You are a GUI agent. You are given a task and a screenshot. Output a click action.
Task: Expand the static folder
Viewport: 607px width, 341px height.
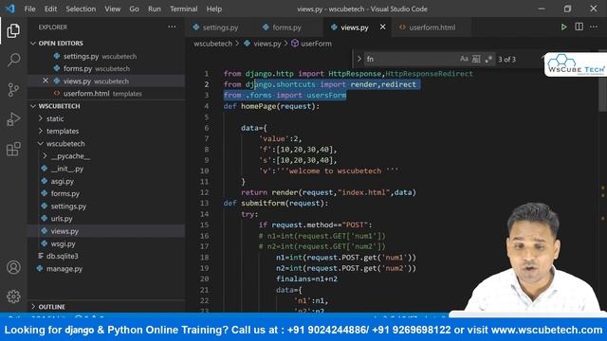pyautogui.click(x=55, y=118)
